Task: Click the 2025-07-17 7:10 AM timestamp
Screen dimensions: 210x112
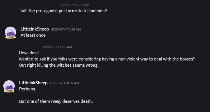Action: [75, 5]
